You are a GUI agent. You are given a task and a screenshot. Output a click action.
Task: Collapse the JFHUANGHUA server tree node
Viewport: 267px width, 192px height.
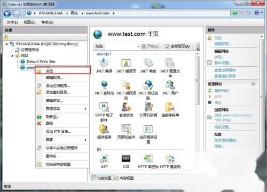pos(6,44)
